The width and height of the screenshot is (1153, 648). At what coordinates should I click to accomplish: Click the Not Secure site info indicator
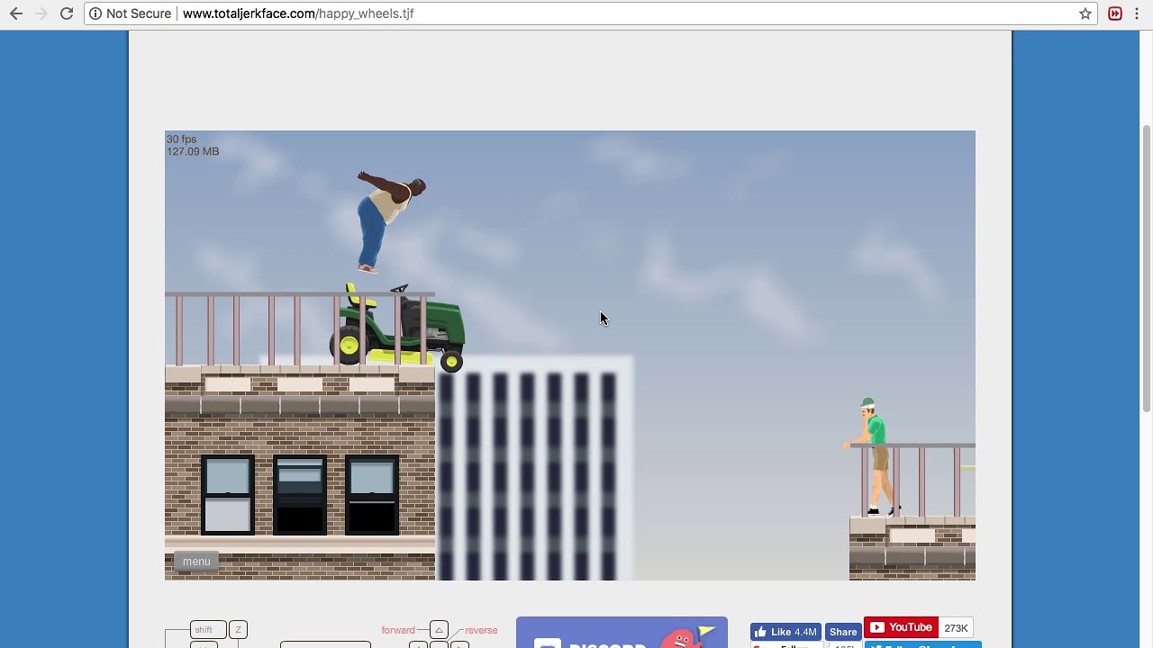click(x=130, y=13)
